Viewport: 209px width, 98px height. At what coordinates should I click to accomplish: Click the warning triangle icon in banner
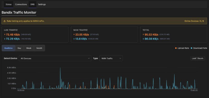click(5, 21)
